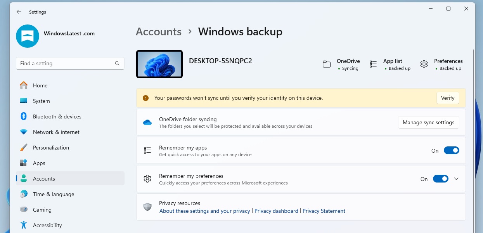Click the warning icon in password banner
The width and height of the screenshot is (483, 233).
point(145,98)
